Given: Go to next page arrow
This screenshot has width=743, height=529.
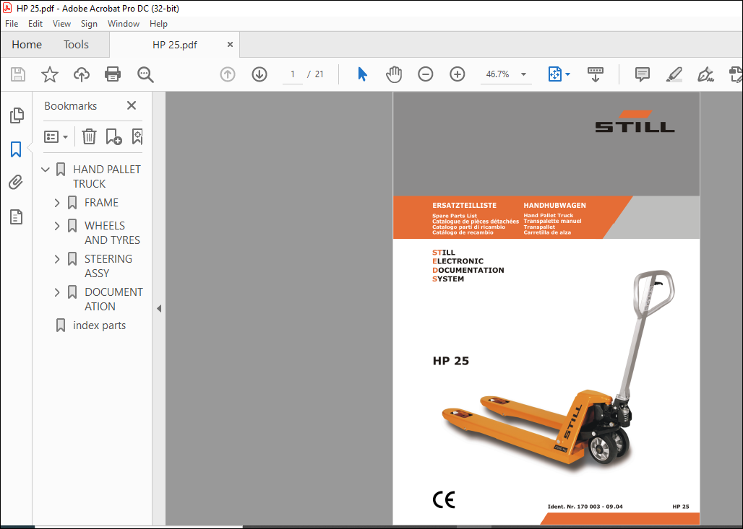Looking at the screenshot, I should [259, 74].
